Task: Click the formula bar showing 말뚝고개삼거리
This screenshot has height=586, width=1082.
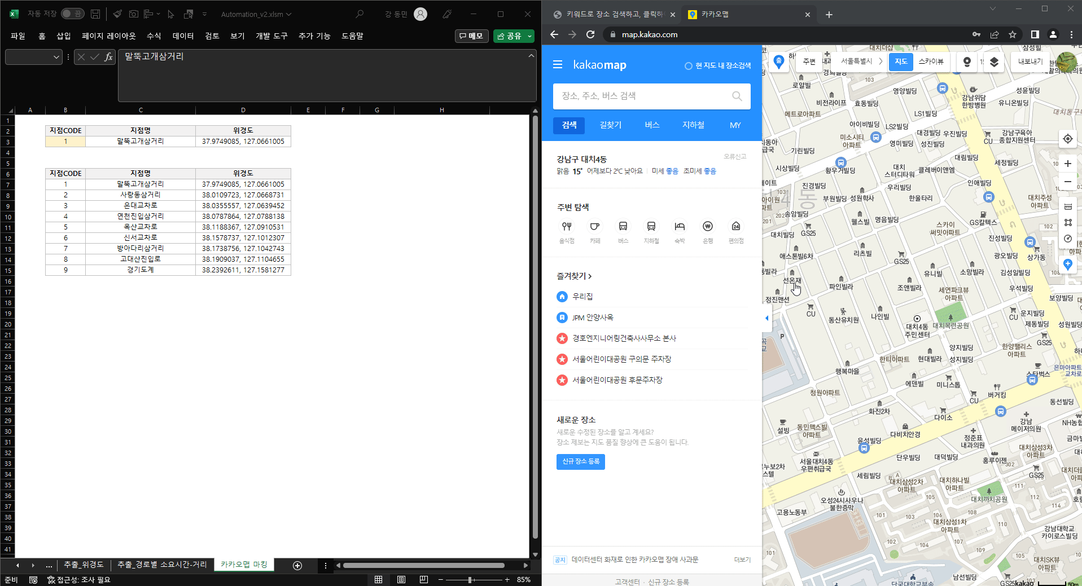Action: pos(322,75)
